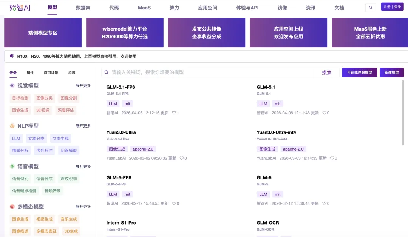This screenshot has height=237, width=408.
Task: Open the 数据集 navigation tab
Action: click(83, 8)
